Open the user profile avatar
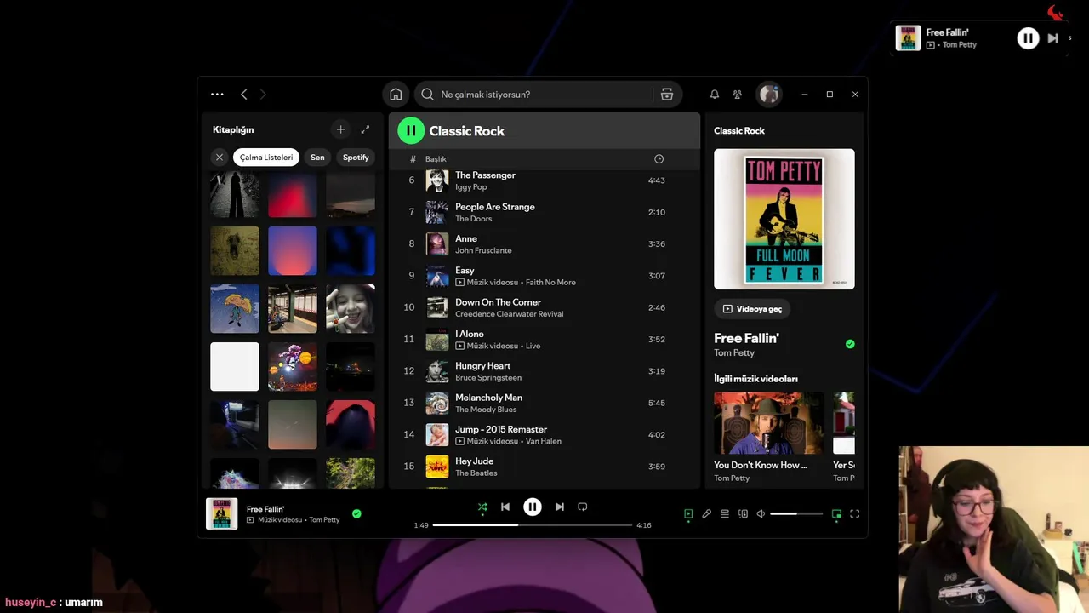 769,95
